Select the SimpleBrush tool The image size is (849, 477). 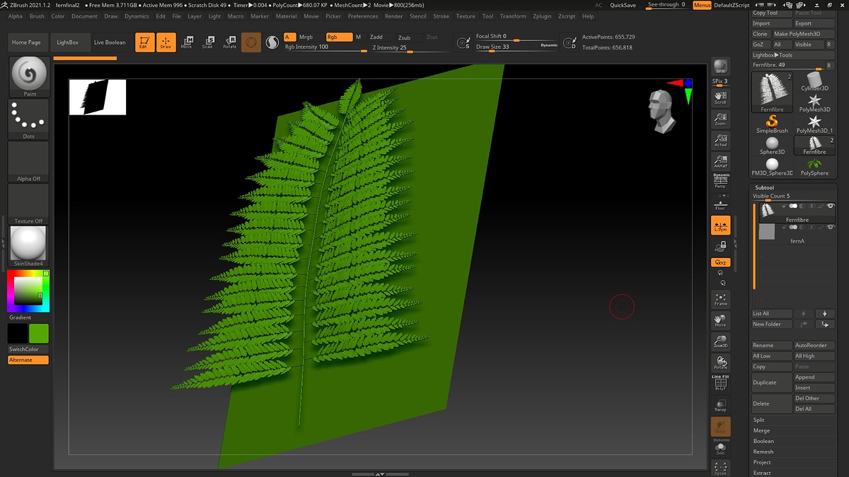click(x=772, y=124)
